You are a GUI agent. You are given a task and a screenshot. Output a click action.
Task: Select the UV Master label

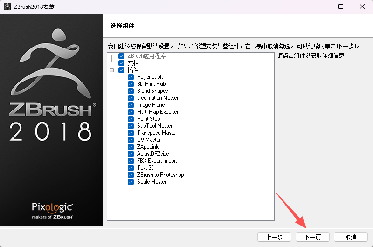point(149,140)
